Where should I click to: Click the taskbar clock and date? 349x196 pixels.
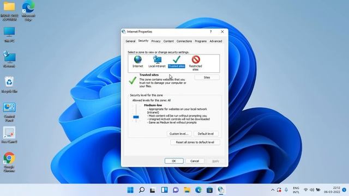332,190
